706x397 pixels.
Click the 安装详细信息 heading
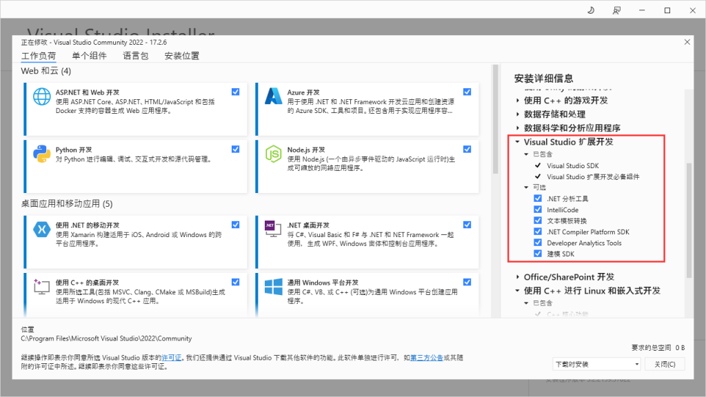coord(543,79)
